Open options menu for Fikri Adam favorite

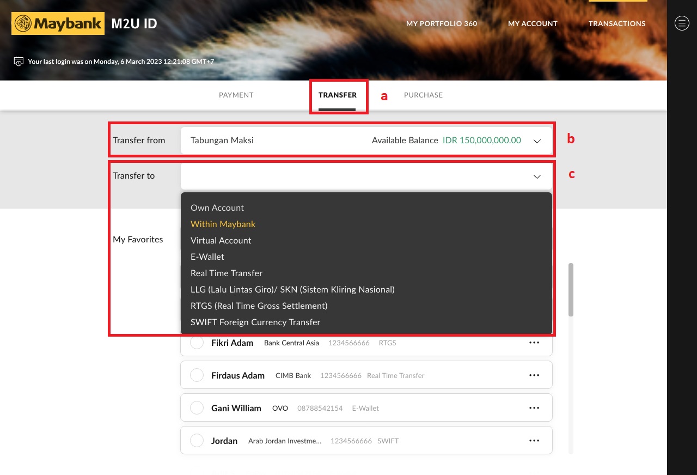pyautogui.click(x=534, y=342)
